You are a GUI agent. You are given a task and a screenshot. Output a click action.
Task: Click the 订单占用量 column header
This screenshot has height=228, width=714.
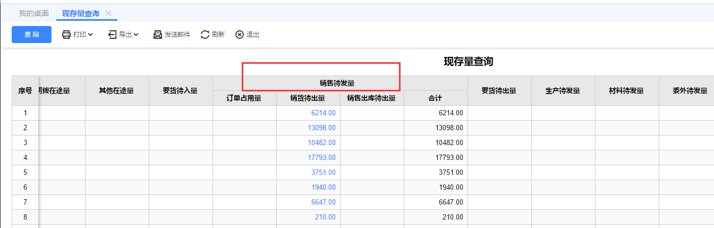tap(244, 98)
